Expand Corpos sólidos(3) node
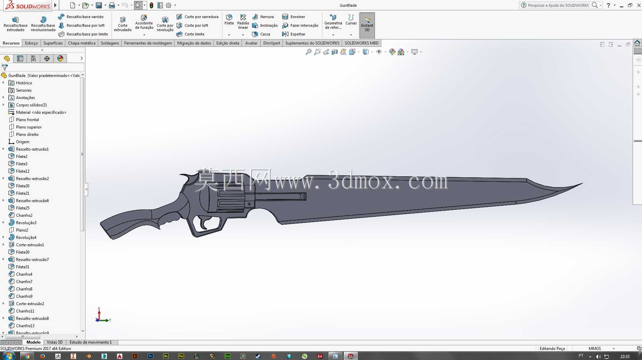642x360 pixels. pyautogui.click(x=3, y=105)
